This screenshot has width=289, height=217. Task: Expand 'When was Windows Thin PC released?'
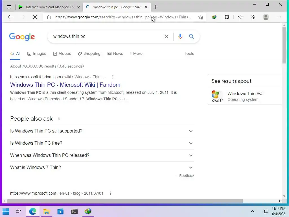(x=102, y=155)
